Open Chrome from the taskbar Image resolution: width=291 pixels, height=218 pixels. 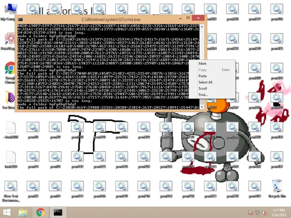tap(40, 212)
